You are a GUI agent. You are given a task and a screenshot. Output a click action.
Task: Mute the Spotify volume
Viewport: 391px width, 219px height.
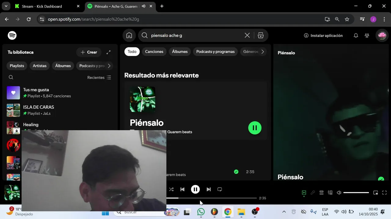coord(339,193)
